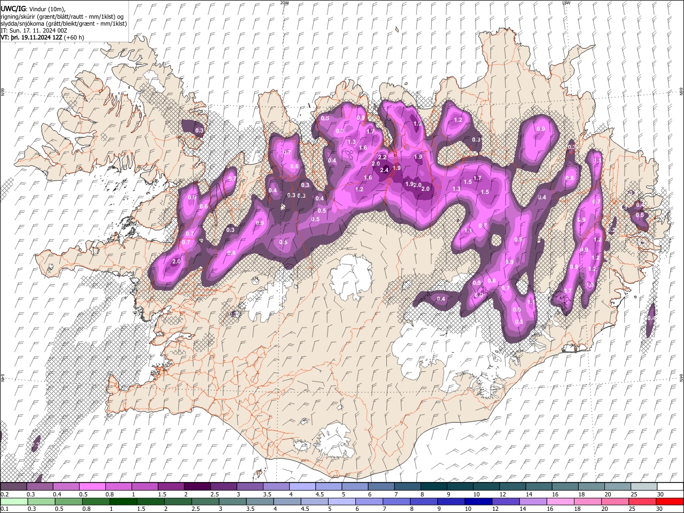Pick the 1.5–2 swatch in upper legend row

click(x=171, y=487)
